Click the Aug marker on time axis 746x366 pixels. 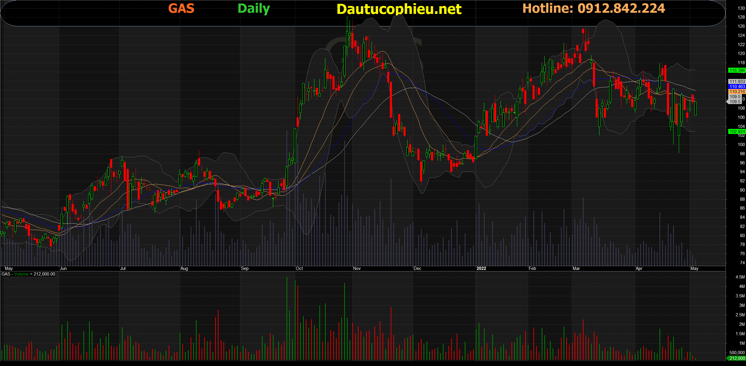[184, 268]
